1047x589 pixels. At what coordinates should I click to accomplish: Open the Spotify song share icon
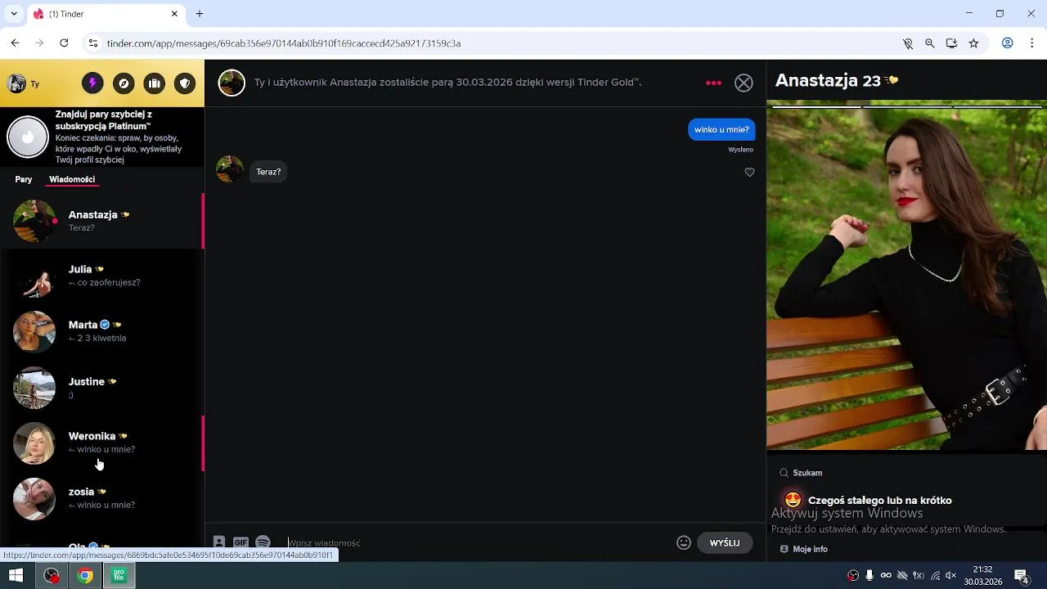(263, 542)
